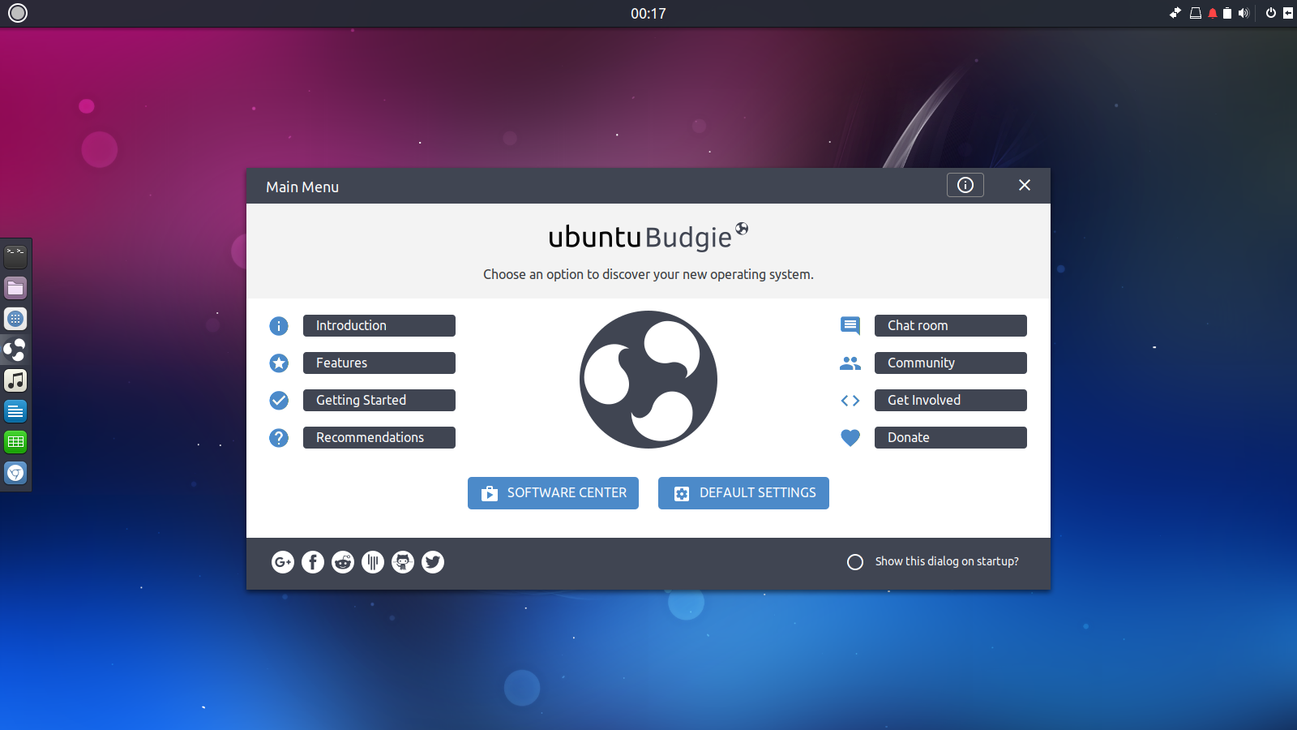The image size is (1297, 730).
Task: Click the people icon beside Community
Action: [x=850, y=363]
